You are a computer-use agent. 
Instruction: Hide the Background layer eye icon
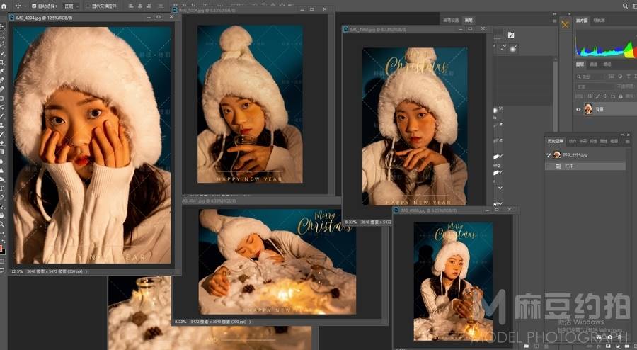[578, 109]
